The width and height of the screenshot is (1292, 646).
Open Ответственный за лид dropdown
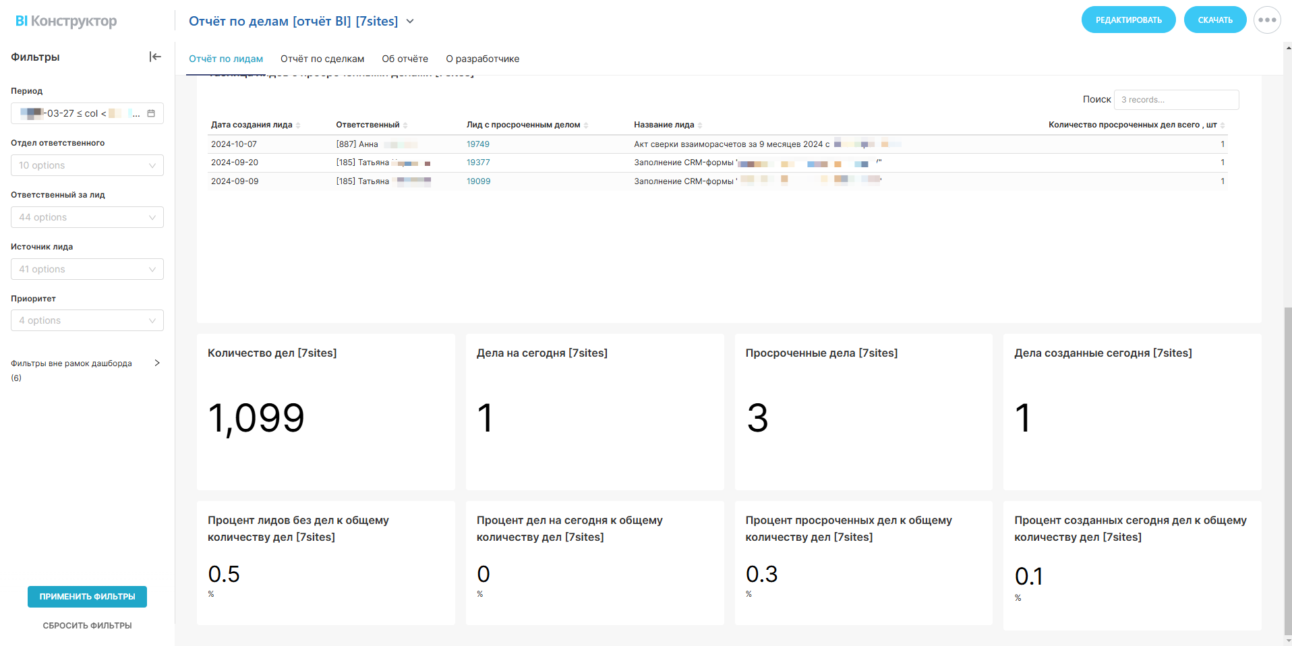point(87,217)
